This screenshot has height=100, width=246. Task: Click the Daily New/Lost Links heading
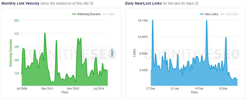point(143,3)
